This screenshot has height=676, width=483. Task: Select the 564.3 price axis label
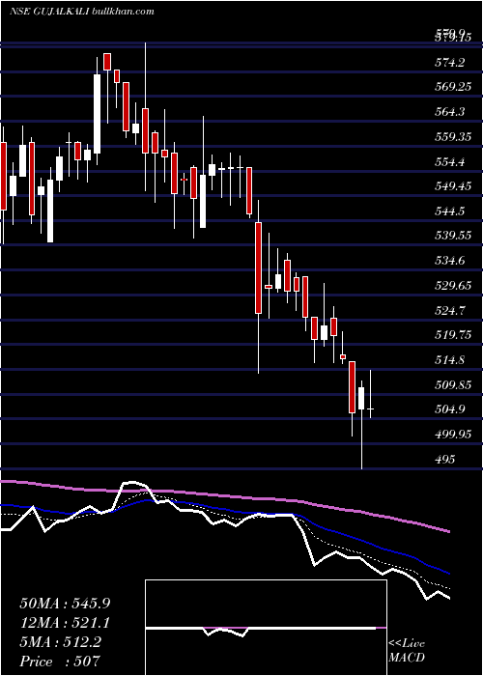tap(452, 112)
